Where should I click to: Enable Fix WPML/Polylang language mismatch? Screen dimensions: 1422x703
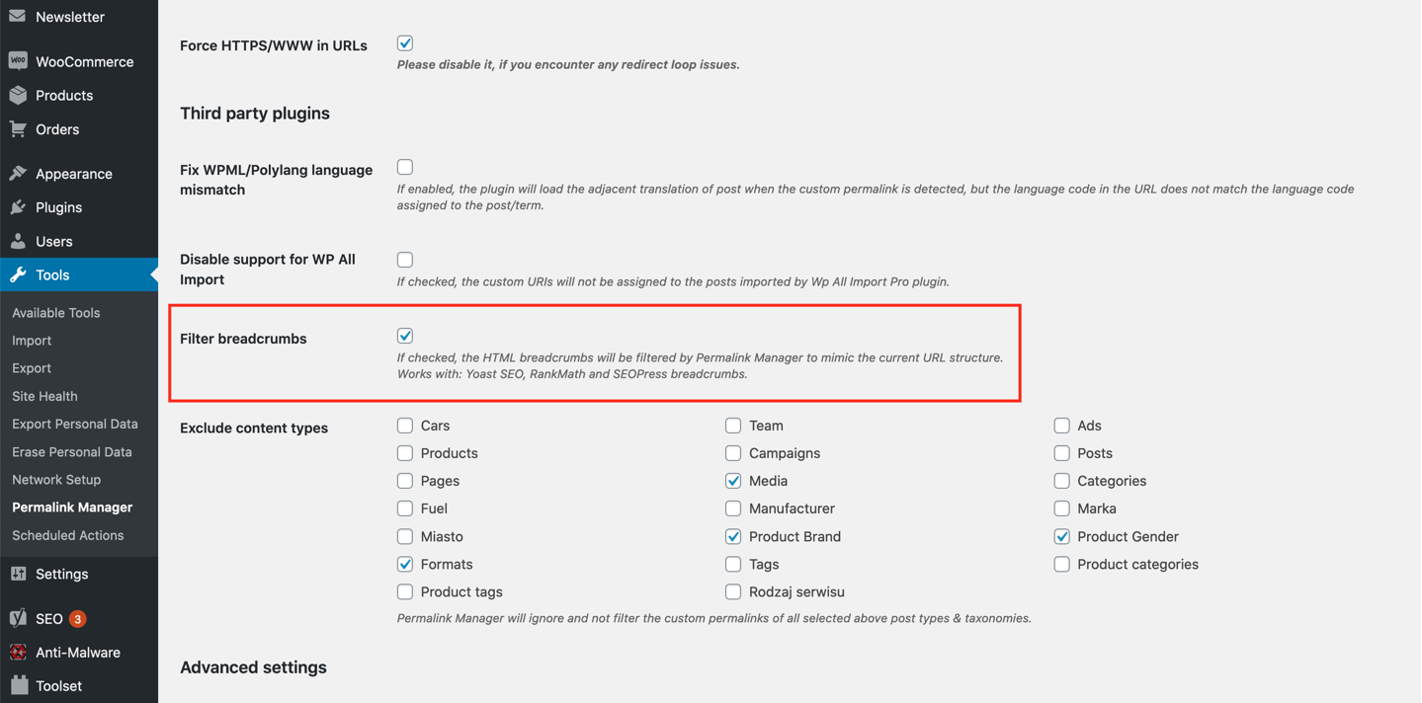[x=405, y=167]
